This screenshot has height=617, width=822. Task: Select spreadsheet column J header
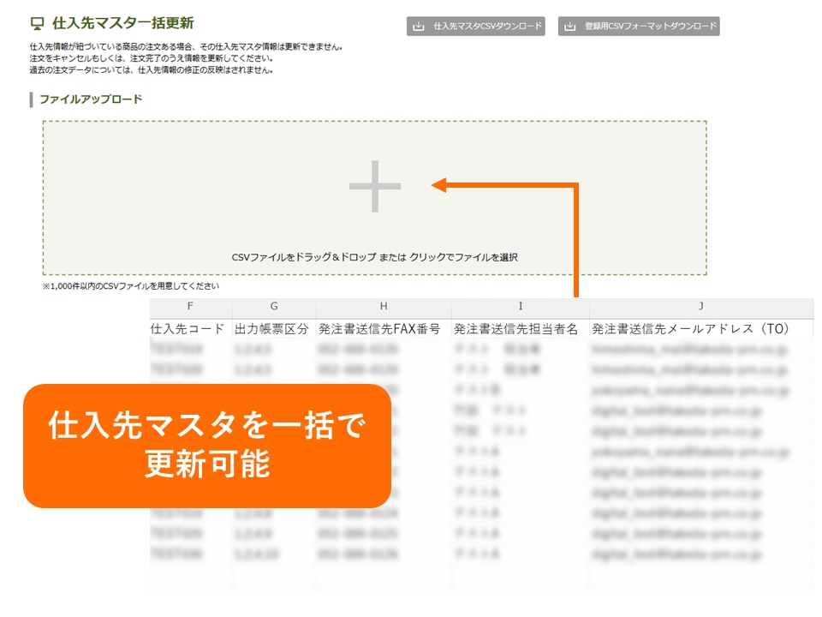[x=700, y=307]
